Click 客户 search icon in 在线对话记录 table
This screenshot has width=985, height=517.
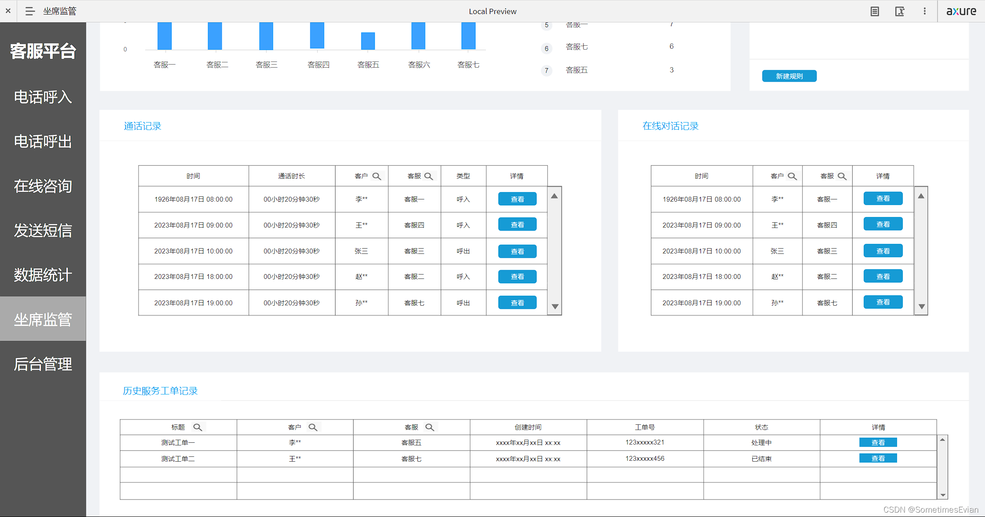(x=792, y=176)
